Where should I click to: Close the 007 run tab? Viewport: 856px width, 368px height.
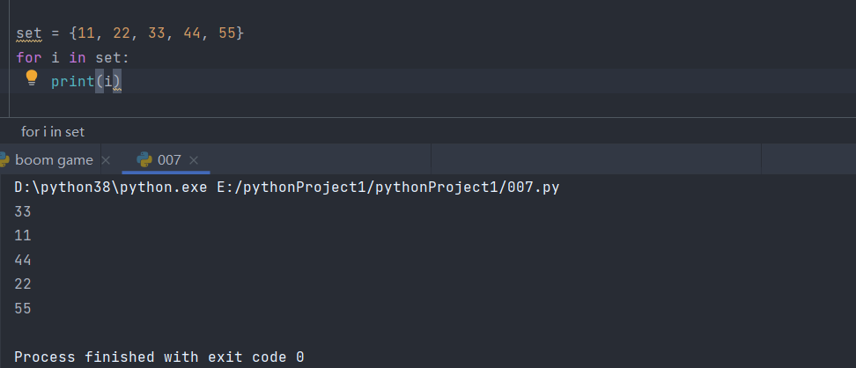(195, 160)
